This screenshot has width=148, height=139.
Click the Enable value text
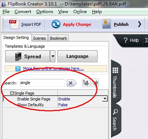(64, 99)
